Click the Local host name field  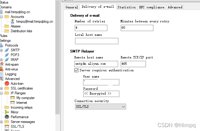(97, 41)
